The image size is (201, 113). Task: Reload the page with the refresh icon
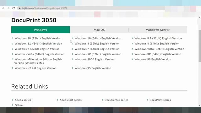[14, 8]
